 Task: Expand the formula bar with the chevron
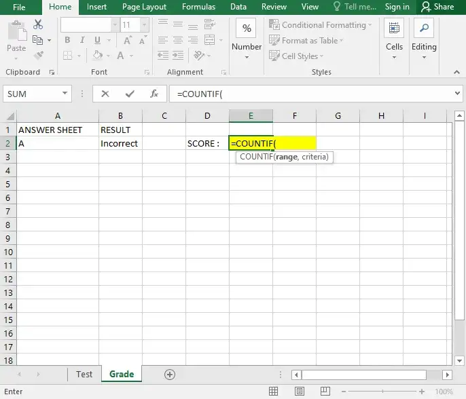pyautogui.click(x=457, y=94)
